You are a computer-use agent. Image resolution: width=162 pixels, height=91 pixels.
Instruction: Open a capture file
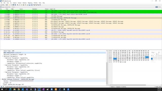(x=9, y=5)
